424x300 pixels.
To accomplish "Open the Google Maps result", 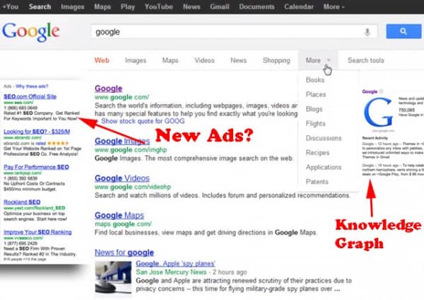I will [x=119, y=215].
